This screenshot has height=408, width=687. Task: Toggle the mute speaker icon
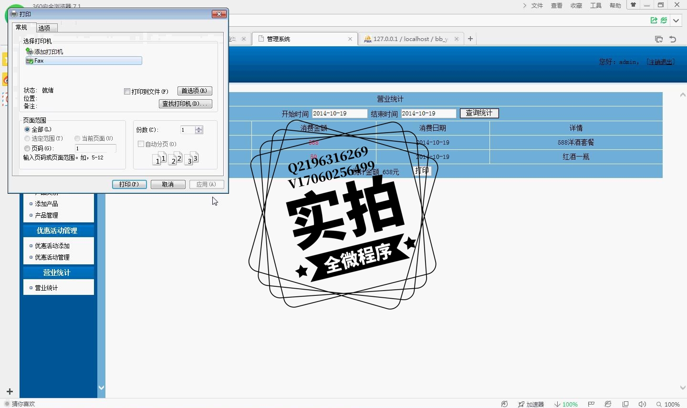coord(642,404)
